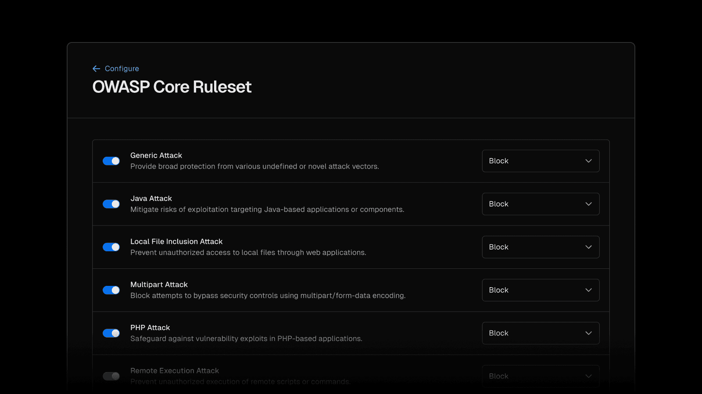Select the Generic Attack rule title
Image resolution: width=702 pixels, height=394 pixels.
pos(156,155)
